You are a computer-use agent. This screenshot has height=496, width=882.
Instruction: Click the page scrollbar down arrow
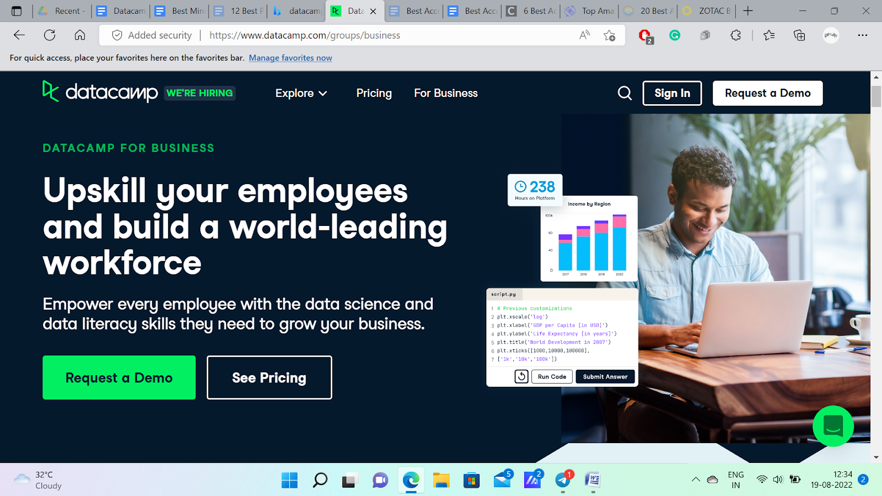[876, 457]
